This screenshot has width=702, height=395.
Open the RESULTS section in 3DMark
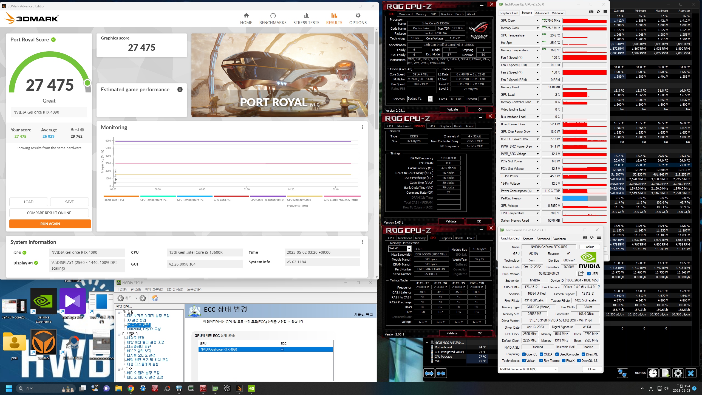[x=334, y=19]
